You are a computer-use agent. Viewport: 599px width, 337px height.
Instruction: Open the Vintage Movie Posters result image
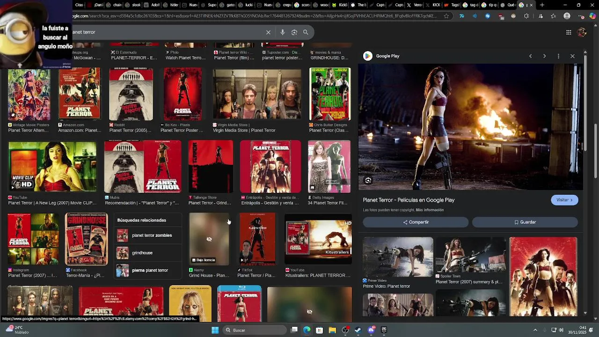point(29,94)
